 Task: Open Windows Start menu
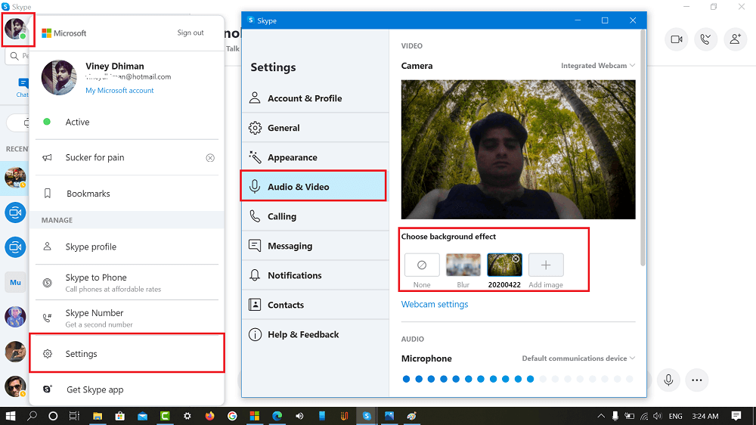coord(10,416)
